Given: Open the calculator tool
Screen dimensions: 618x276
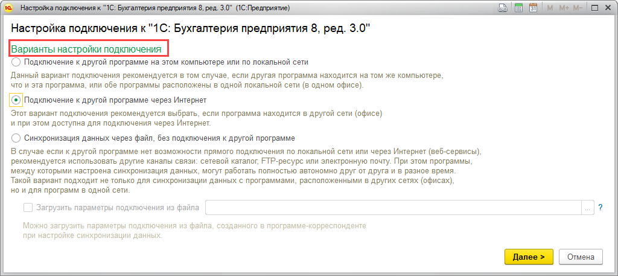Looking at the screenshot, I should click(x=518, y=8).
